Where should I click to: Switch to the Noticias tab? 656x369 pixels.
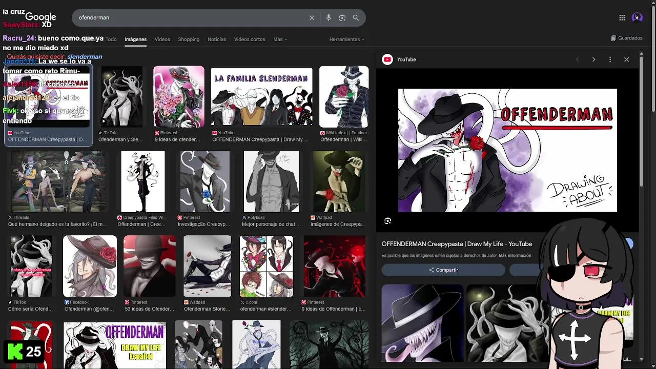(217, 39)
